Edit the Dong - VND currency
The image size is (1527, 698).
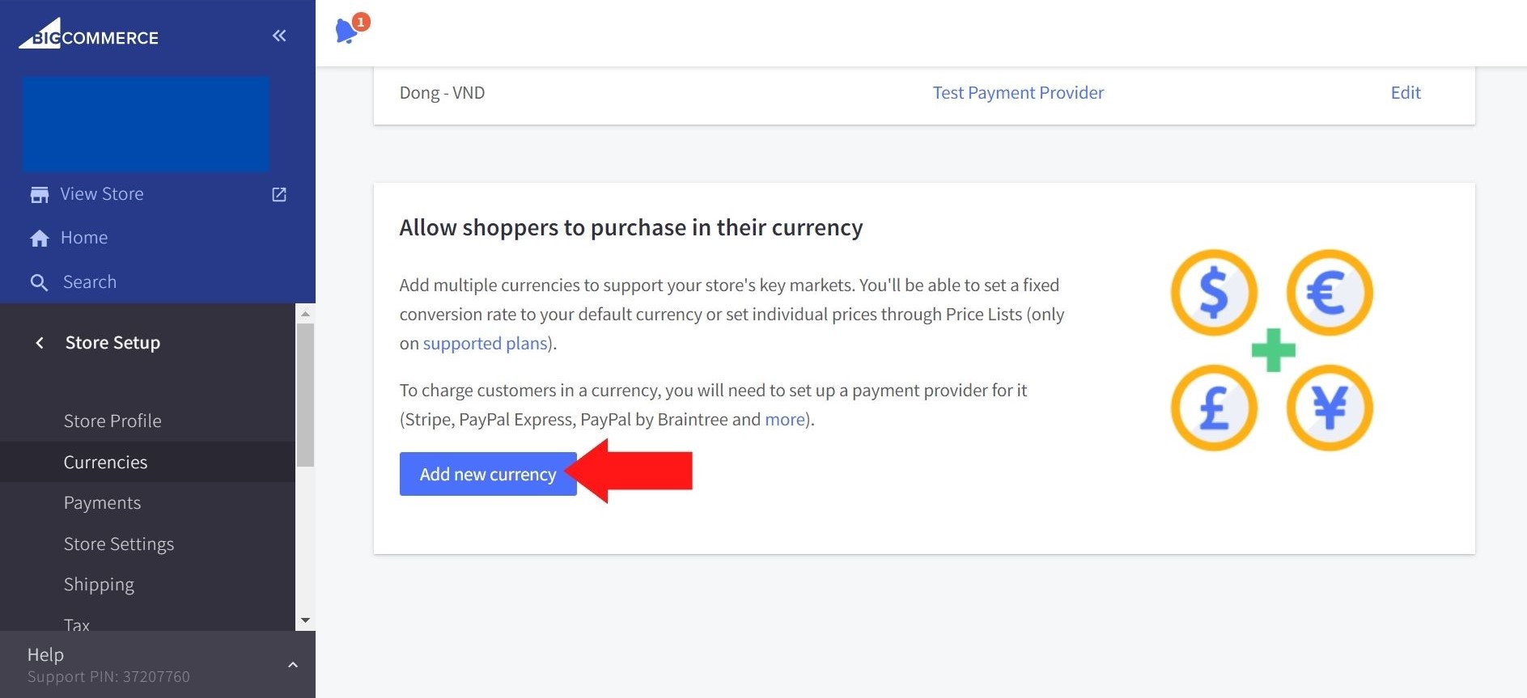1405,93
